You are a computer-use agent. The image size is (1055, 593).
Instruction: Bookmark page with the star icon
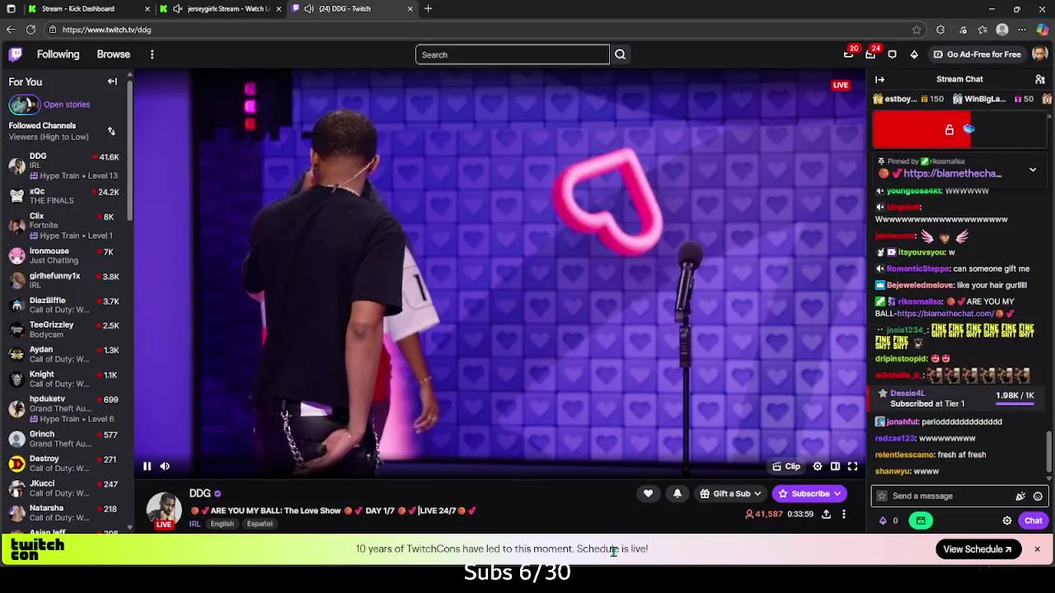[917, 30]
